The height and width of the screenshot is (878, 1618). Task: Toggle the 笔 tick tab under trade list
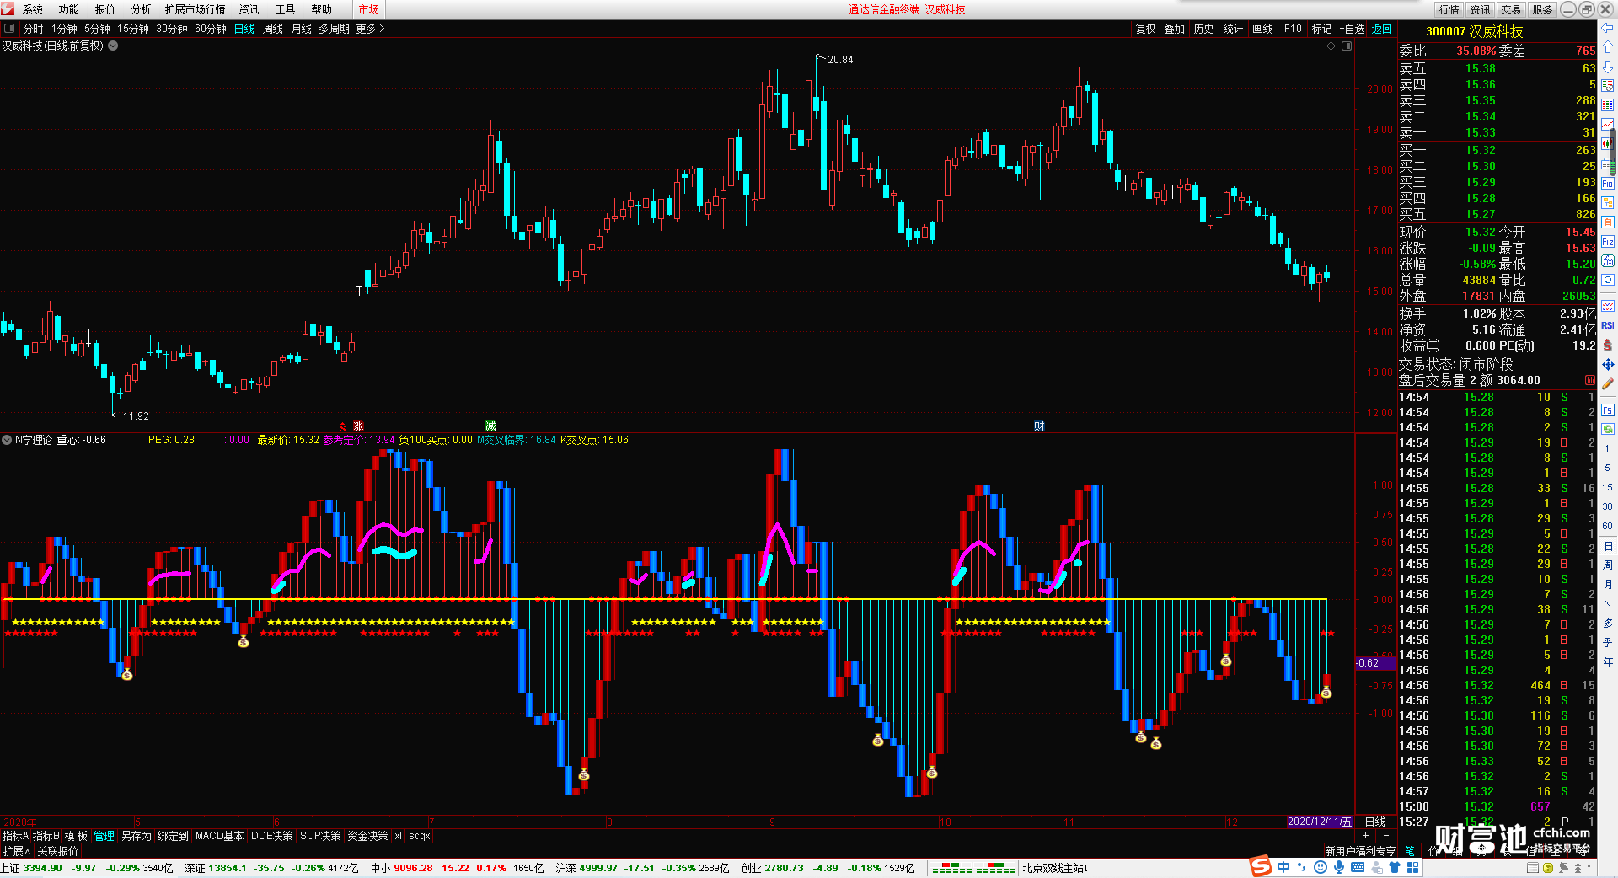1410,851
